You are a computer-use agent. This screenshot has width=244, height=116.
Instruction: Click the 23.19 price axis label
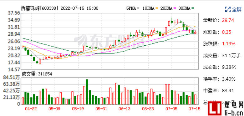pos(14,49)
